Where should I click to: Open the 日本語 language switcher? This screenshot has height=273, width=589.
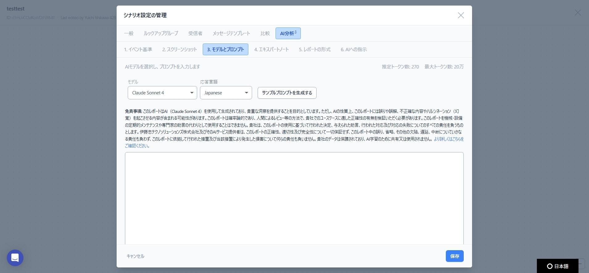pos(558,266)
